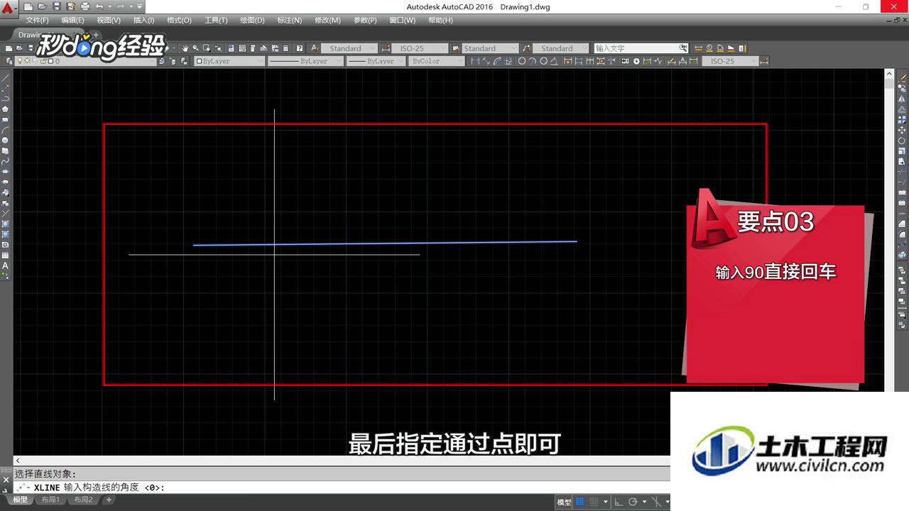Open the 窗口(W) menu
The width and height of the screenshot is (909, 511).
[402, 21]
